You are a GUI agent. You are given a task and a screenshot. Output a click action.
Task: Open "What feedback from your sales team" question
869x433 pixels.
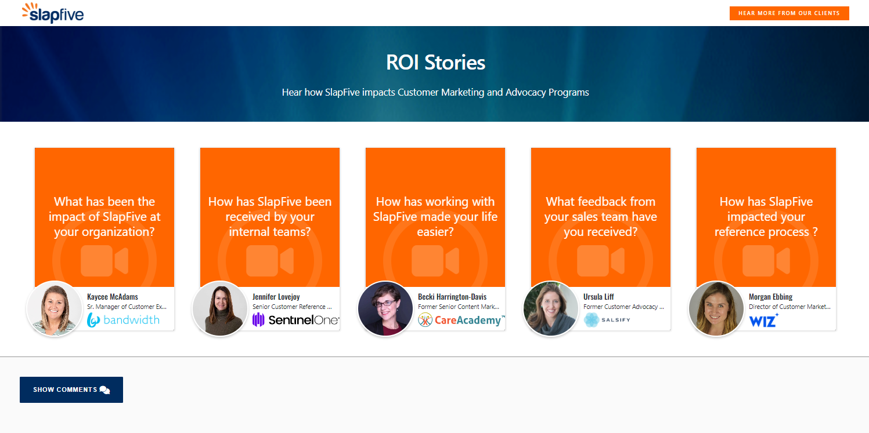tap(601, 217)
